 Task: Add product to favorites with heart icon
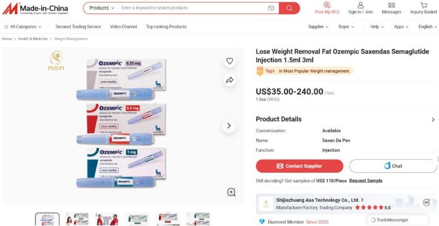point(229,61)
